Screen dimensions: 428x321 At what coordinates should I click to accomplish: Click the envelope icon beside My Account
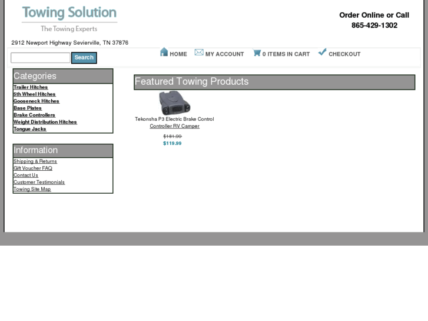click(199, 52)
